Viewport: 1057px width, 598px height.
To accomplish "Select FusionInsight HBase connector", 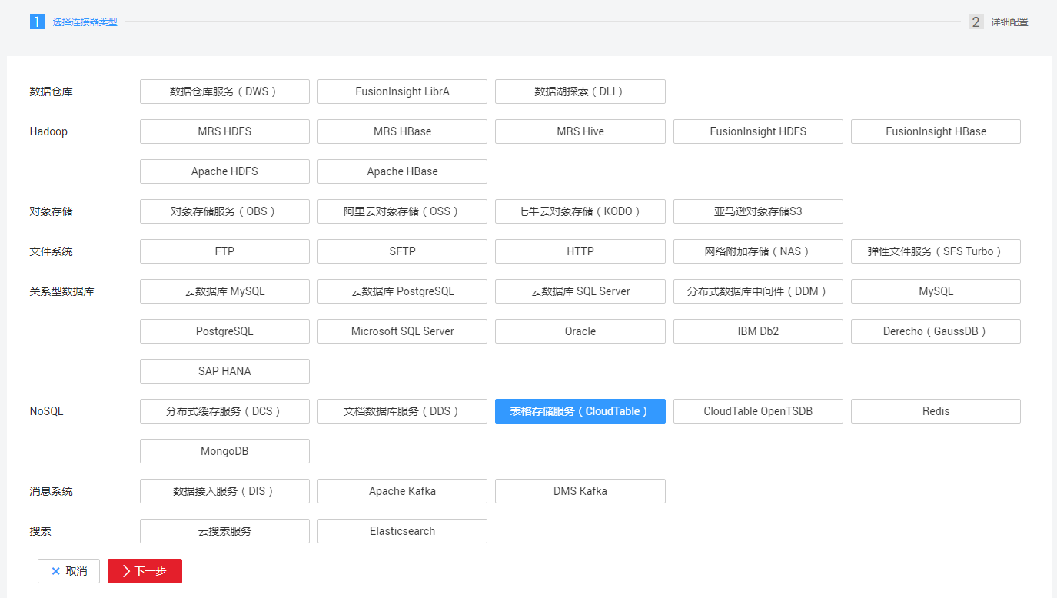I will 936,131.
